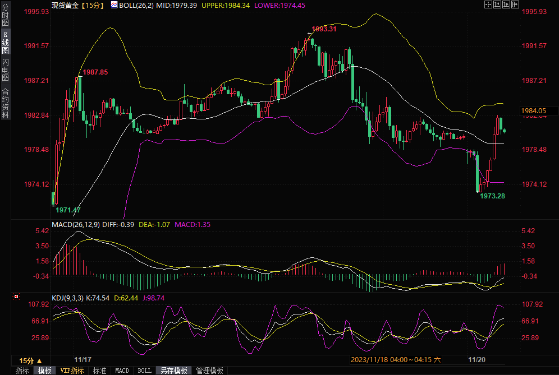Click the crosshair cursor icon at top right
Image resolution: width=559 pixels, height=375 pixels.
point(487,4)
